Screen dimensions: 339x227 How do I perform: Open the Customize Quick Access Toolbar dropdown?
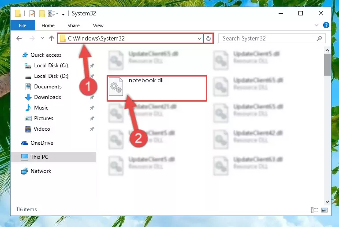click(x=63, y=14)
